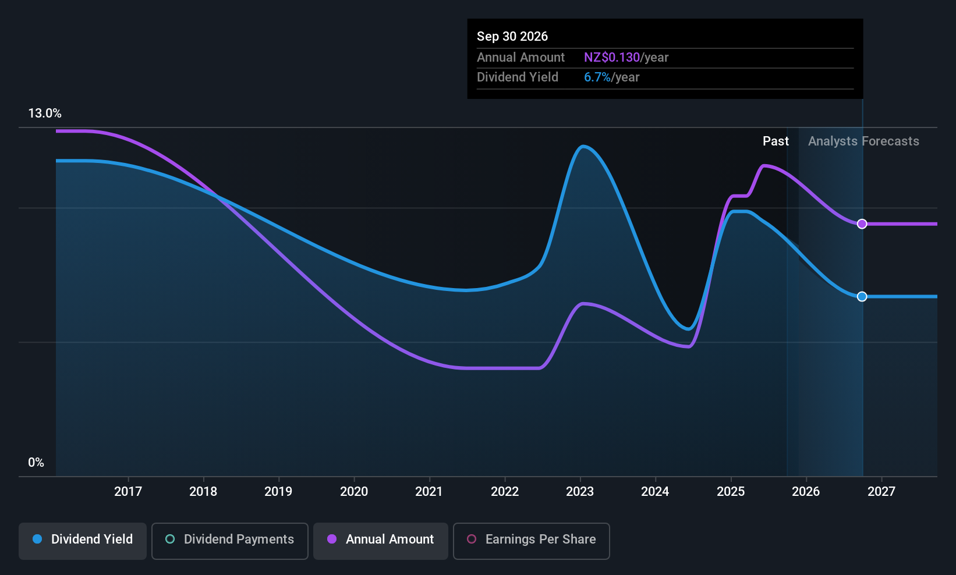Click the teal Dividend Payments circle icon
956x575 pixels.
pos(169,539)
